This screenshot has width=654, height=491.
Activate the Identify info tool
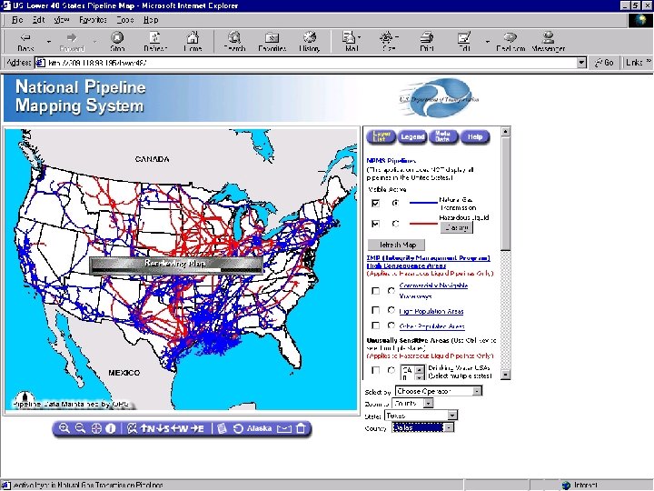click(111, 428)
